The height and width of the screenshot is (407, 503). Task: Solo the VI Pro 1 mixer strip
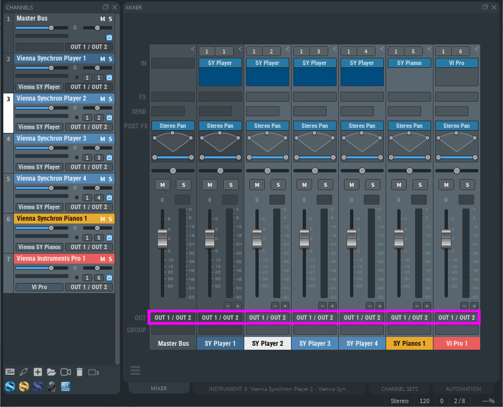point(467,185)
